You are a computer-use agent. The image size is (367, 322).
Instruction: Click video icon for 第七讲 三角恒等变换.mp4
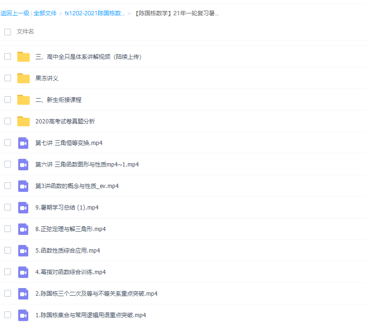(x=23, y=143)
